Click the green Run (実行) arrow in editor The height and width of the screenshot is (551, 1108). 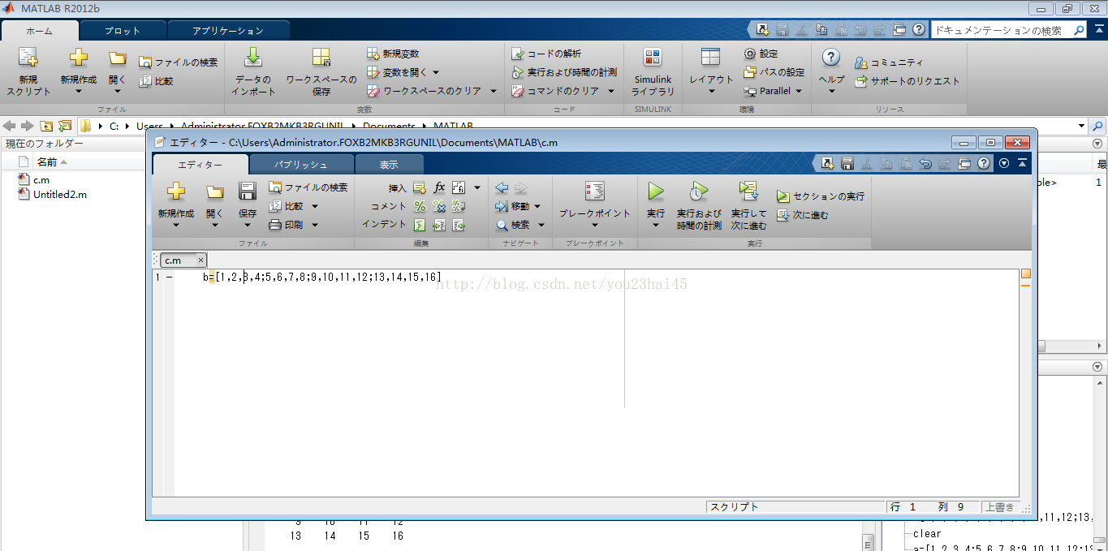[656, 192]
